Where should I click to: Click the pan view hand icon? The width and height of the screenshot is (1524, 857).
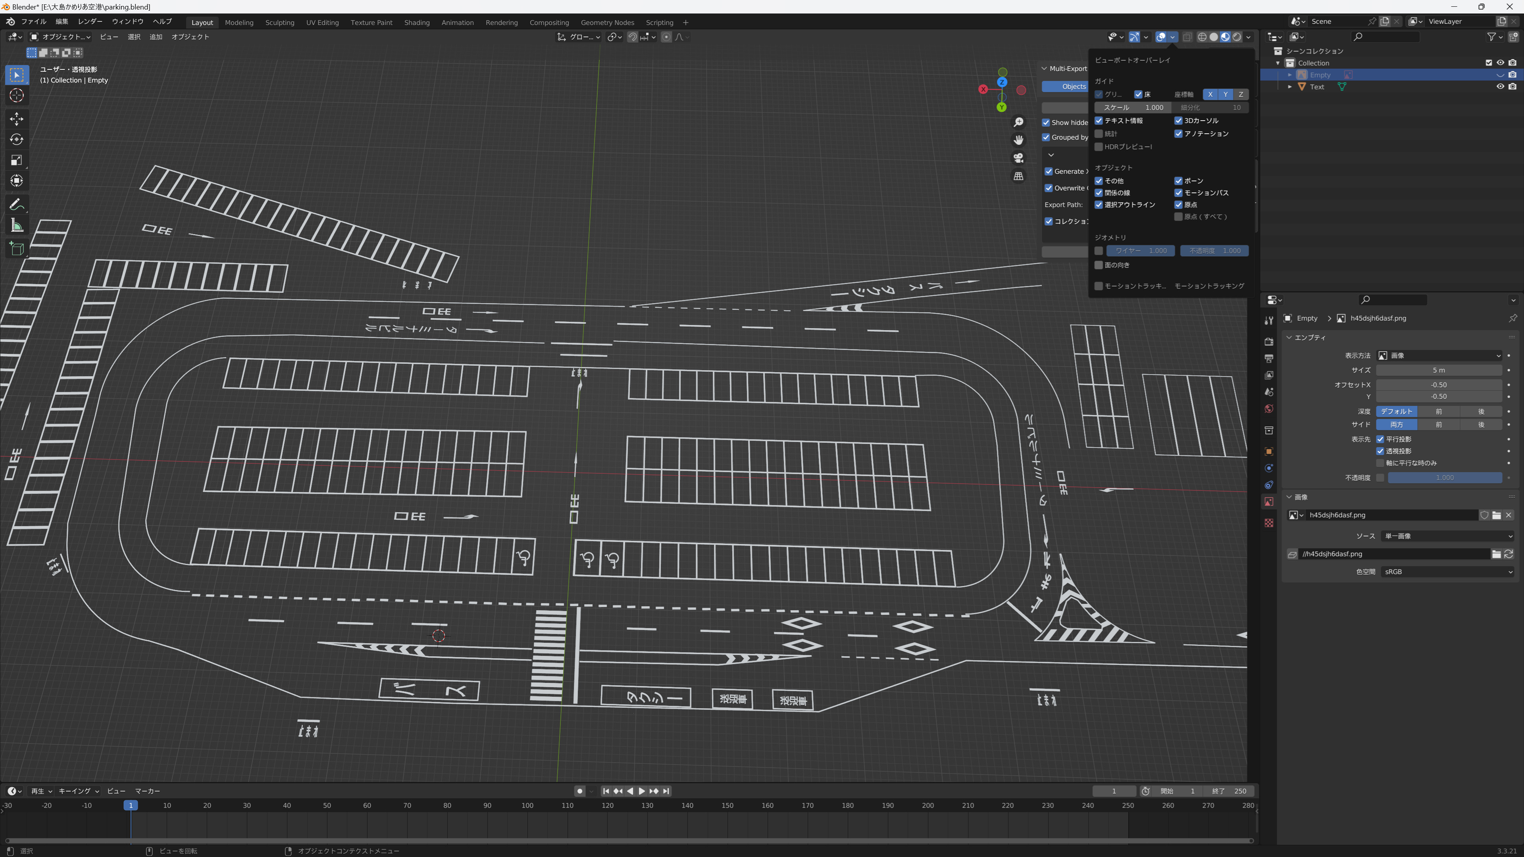(x=1018, y=140)
